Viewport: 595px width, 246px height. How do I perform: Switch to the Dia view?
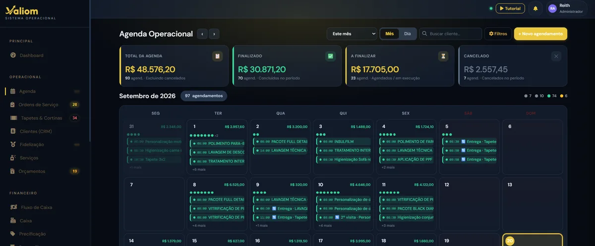pyautogui.click(x=408, y=34)
